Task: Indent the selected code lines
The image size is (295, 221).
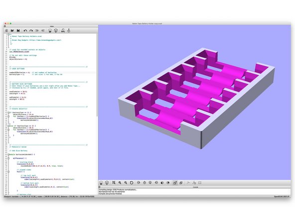Action: click(x=43, y=30)
